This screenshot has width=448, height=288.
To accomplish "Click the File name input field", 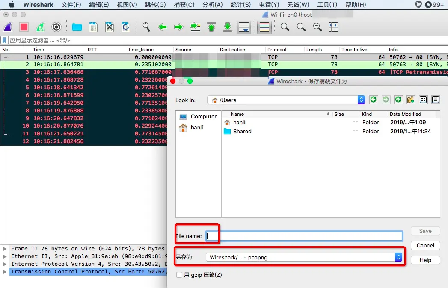I will pyautogui.click(x=304, y=236).
